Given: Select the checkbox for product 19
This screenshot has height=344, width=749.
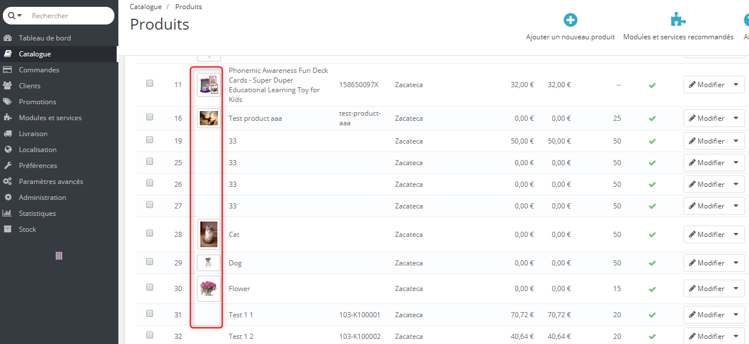Looking at the screenshot, I should click(150, 140).
